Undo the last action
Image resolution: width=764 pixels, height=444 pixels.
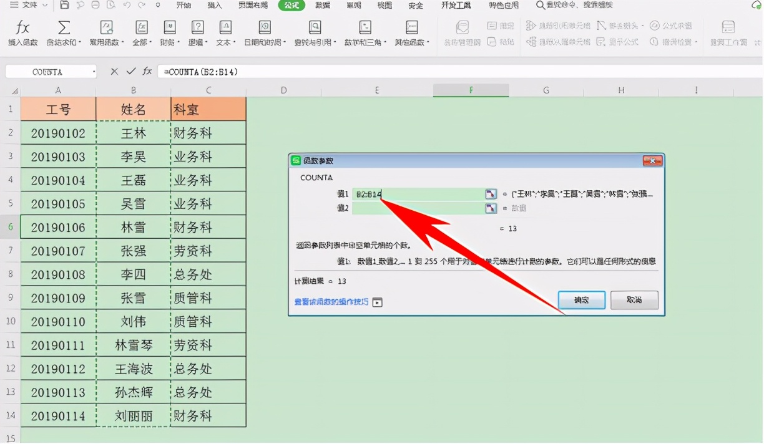coord(127,5)
